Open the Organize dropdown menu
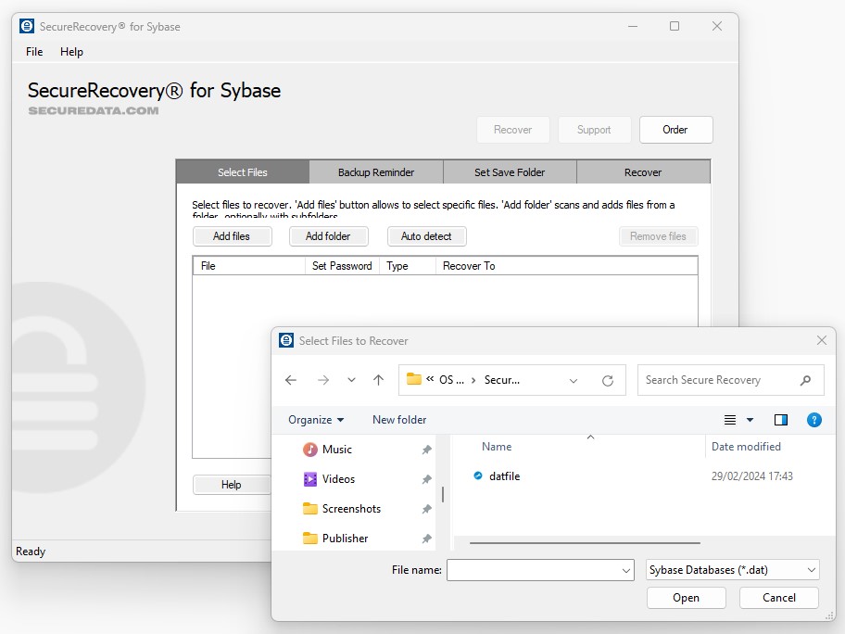 (x=316, y=420)
